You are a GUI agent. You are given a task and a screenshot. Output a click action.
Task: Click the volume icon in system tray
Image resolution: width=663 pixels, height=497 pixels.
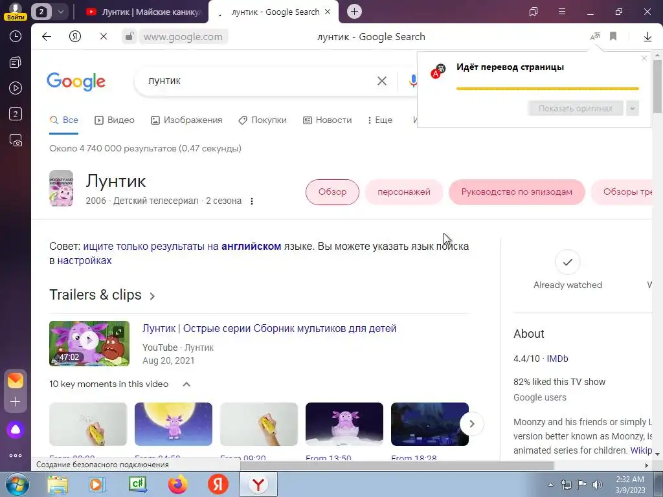(598, 485)
